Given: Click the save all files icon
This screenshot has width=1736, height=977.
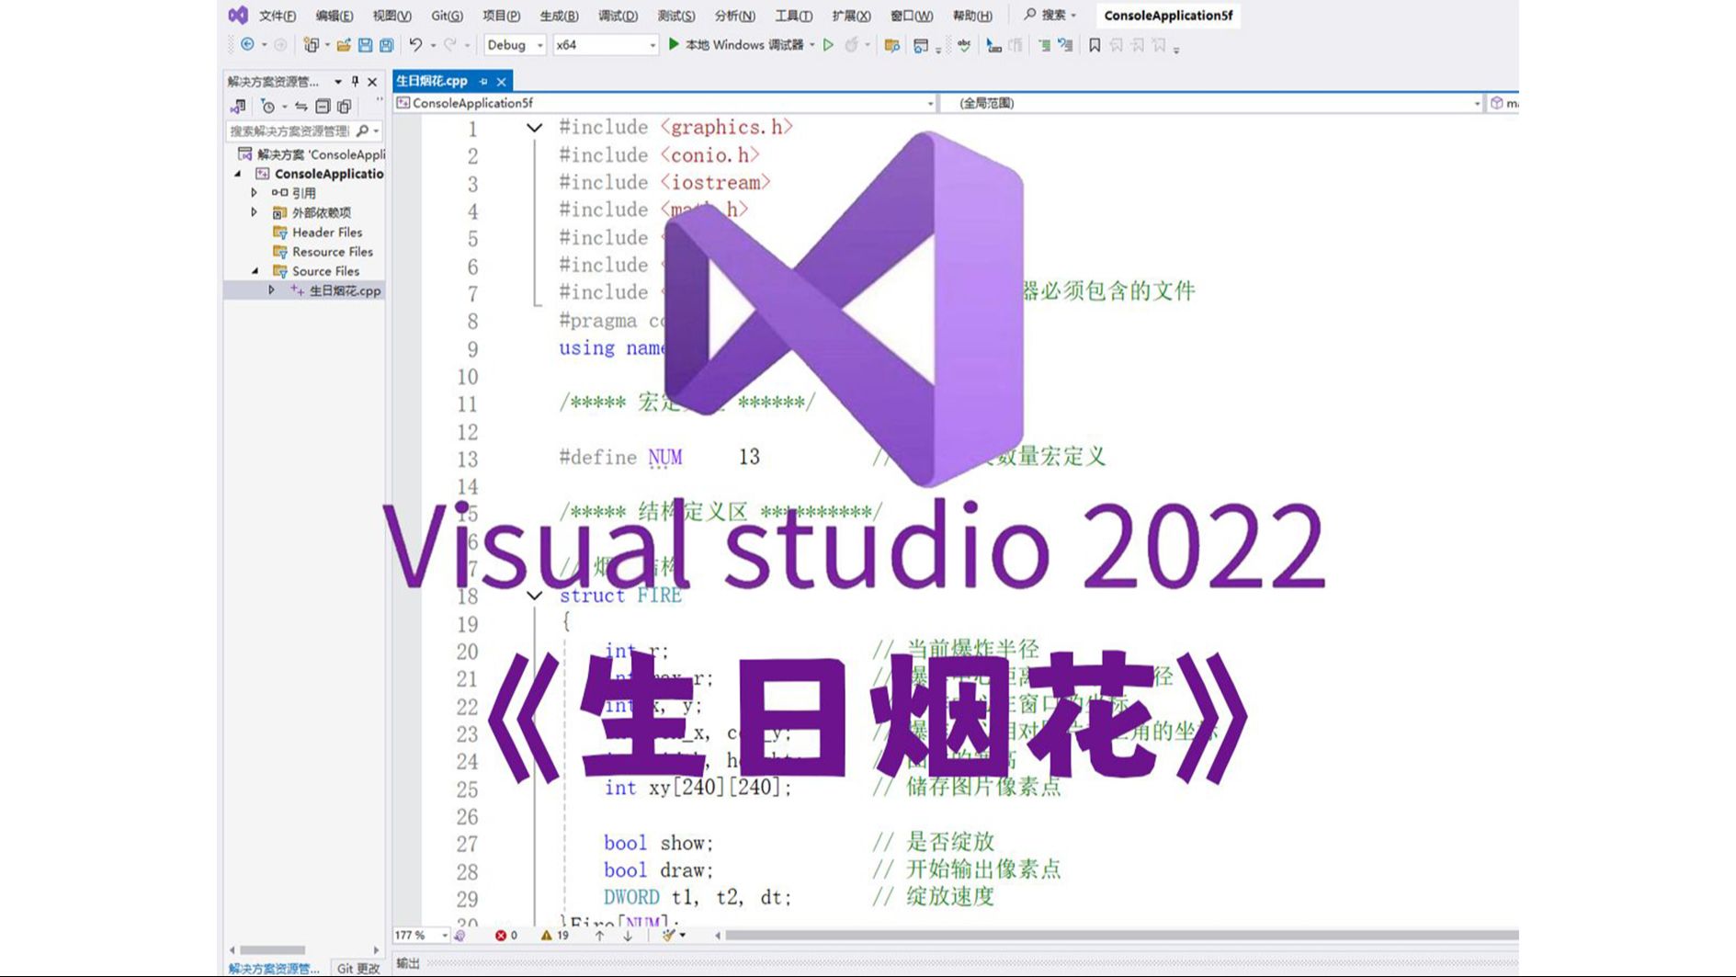Looking at the screenshot, I should tap(387, 44).
